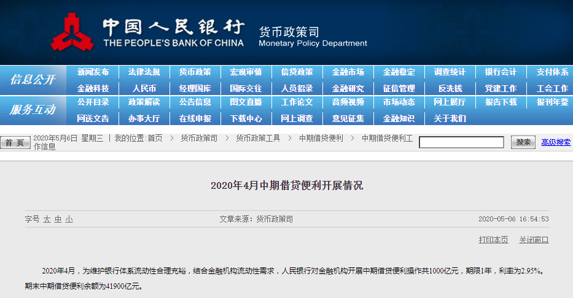Go to the 金融市场 section

click(348, 72)
